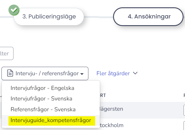Click the box at right of Stockholm row
The width and height of the screenshot is (185, 130).
pyautogui.click(x=184, y=126)
